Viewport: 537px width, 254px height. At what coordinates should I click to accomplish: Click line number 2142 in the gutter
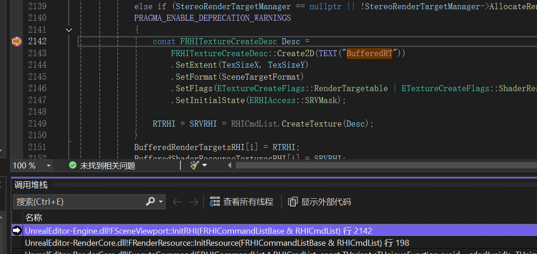37,41
